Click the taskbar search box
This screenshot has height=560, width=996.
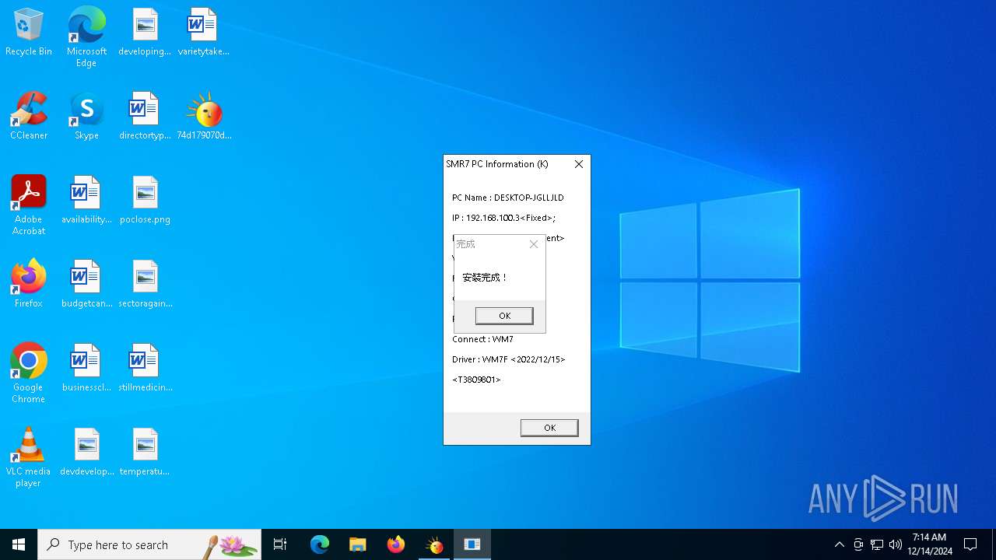pos(149,544)
